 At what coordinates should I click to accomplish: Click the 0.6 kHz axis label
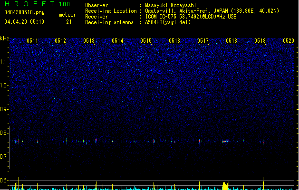point(4,180)
